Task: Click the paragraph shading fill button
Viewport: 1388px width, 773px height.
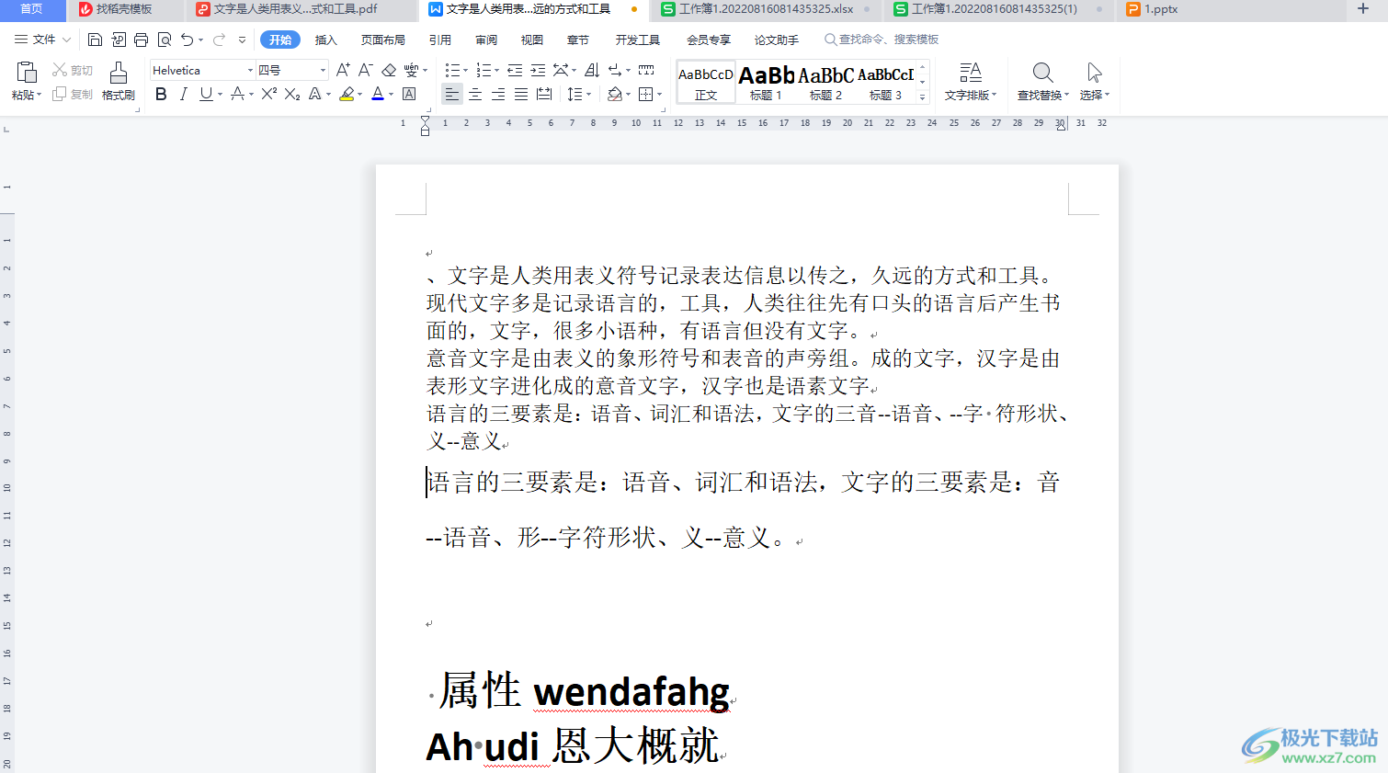Action: tap(615, 94)
